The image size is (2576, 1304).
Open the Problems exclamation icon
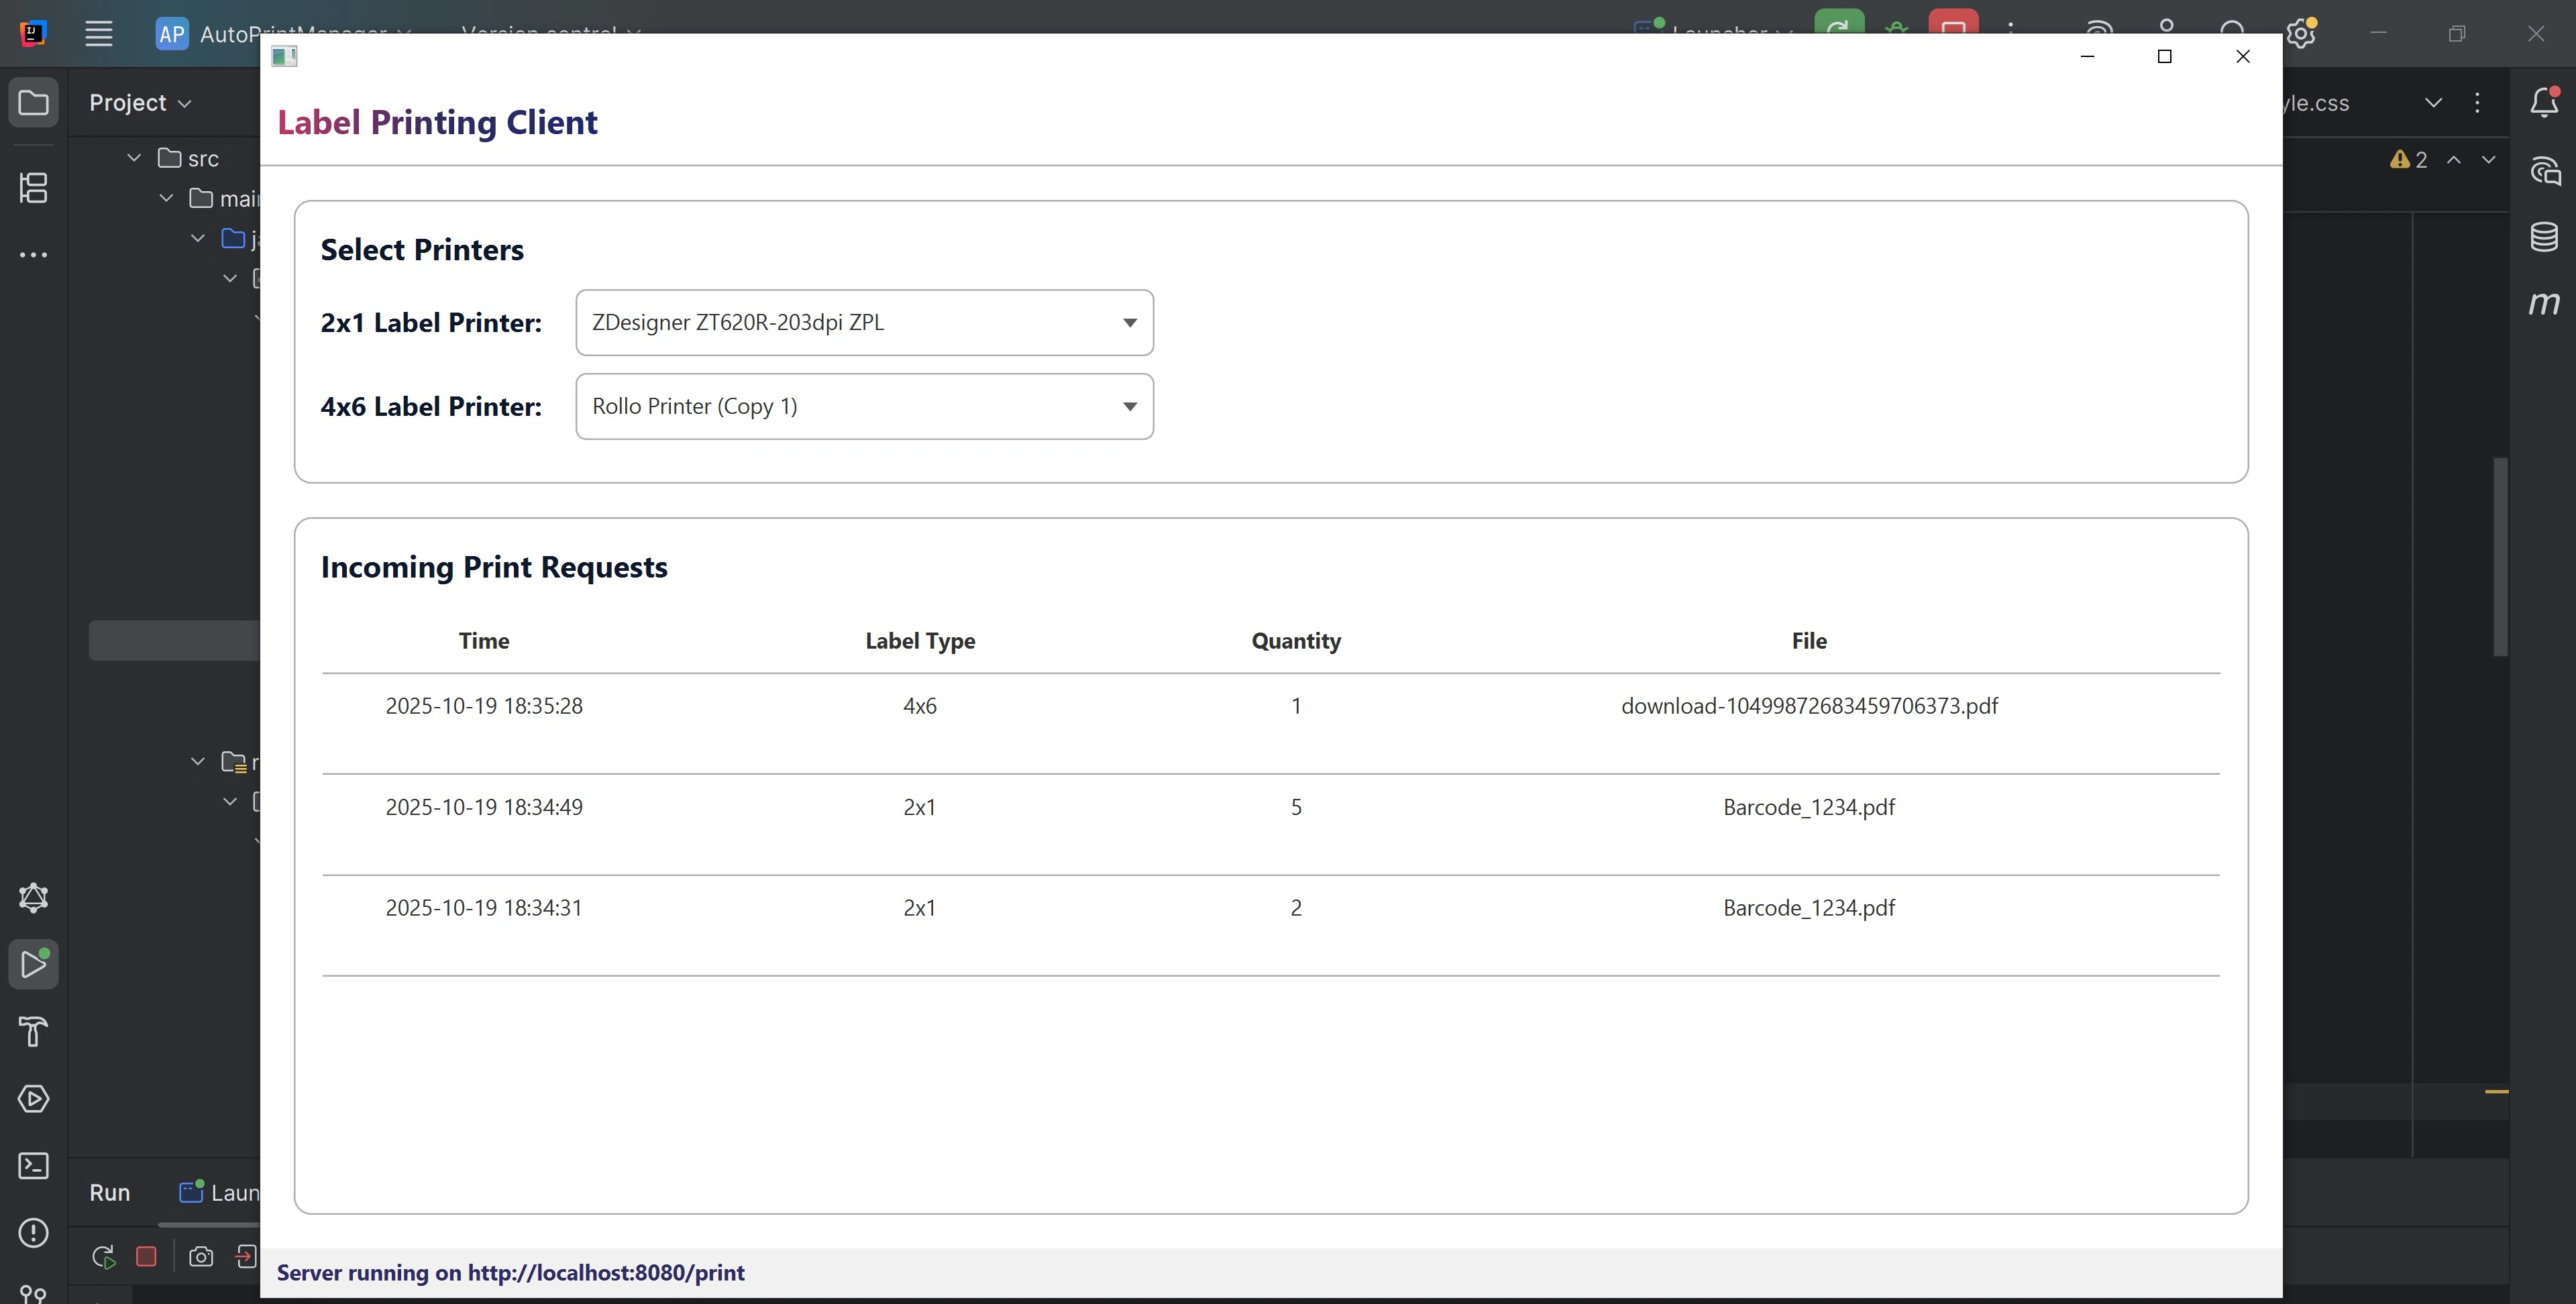[33, 1233]
